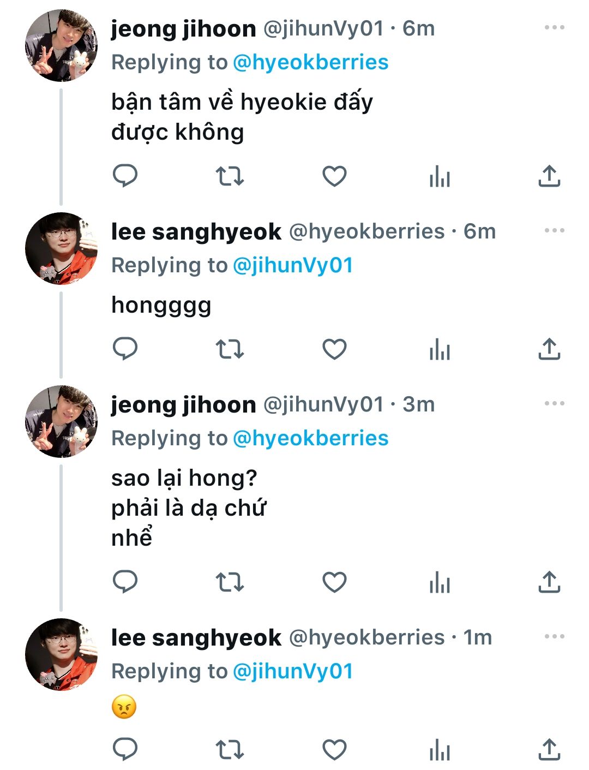Retweet the 'sao lại hong?' tweet
Viewport: 589px width, 770px height.
click(230, 582)
